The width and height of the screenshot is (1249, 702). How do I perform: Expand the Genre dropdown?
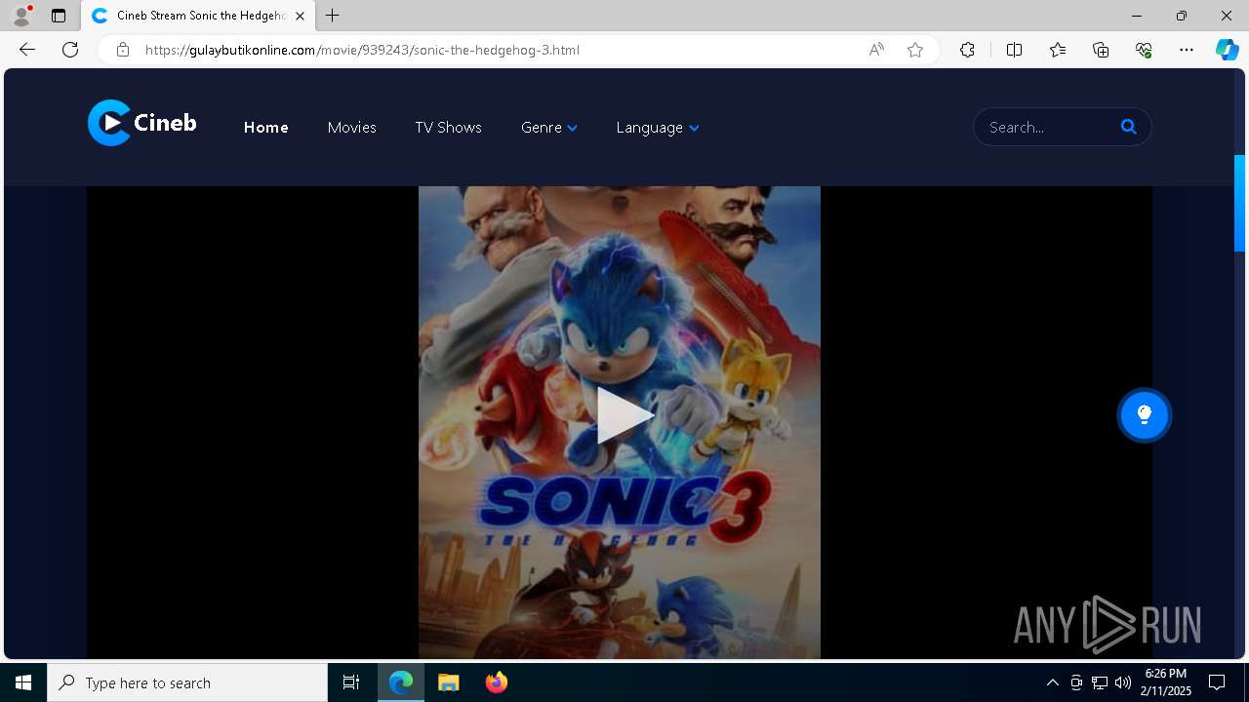pyautogui.click(x=548, y=128)
